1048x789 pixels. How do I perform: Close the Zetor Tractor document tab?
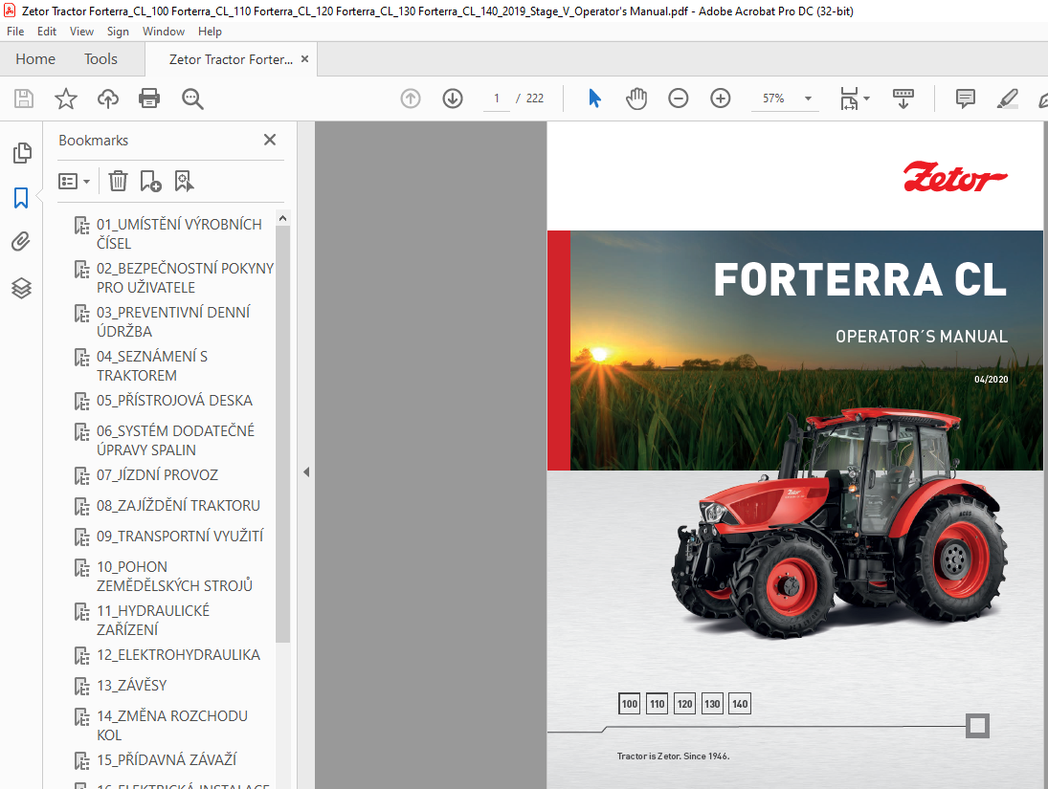point(304,58)
